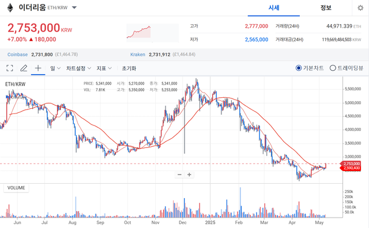
Task: Open the Coinbase price link
Action: pos(17,55)
